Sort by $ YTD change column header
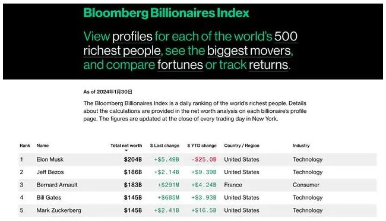 pyautogui.click(x=202, y=146)
